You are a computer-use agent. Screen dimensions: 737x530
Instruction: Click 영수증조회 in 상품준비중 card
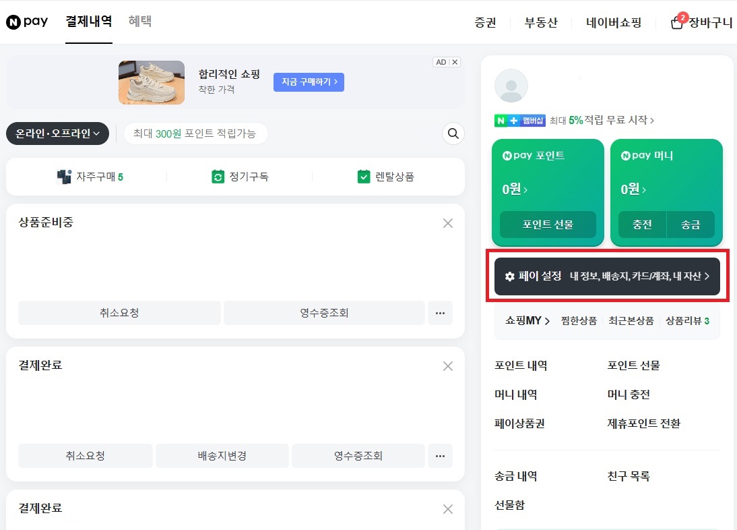pos(324,313)
